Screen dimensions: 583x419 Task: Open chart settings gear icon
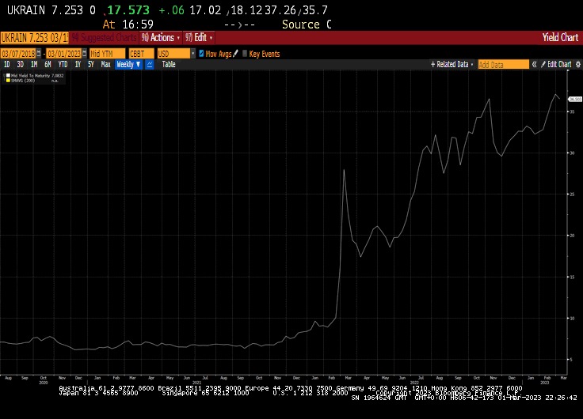point(578,65)
